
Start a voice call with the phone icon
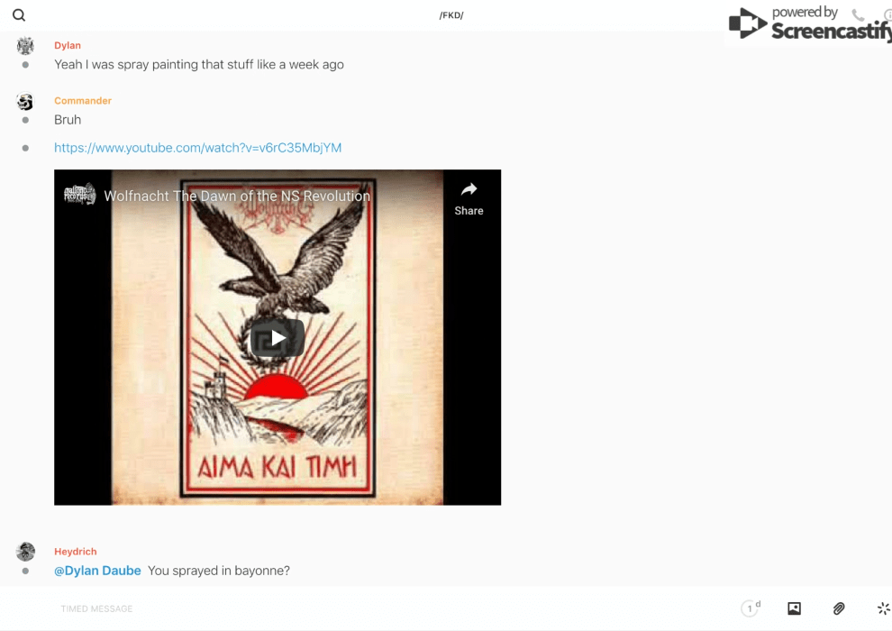click(x=858, y=15)
